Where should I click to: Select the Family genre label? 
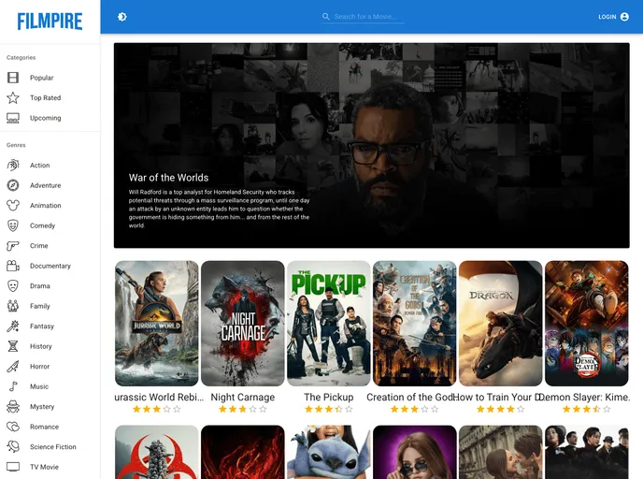click(x=40, y=306)
